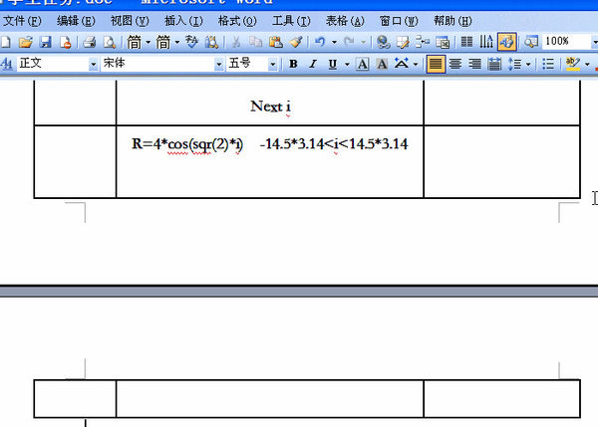Click the character scaling icon
598x427 pixels.
coord(402,64)
